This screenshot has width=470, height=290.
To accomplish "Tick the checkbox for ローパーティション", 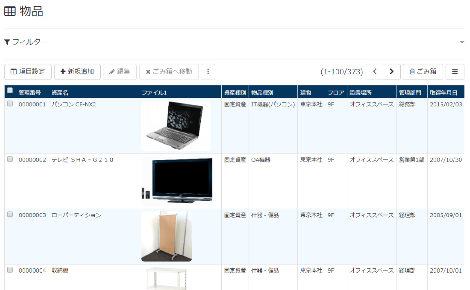I will tap(10, 215).
